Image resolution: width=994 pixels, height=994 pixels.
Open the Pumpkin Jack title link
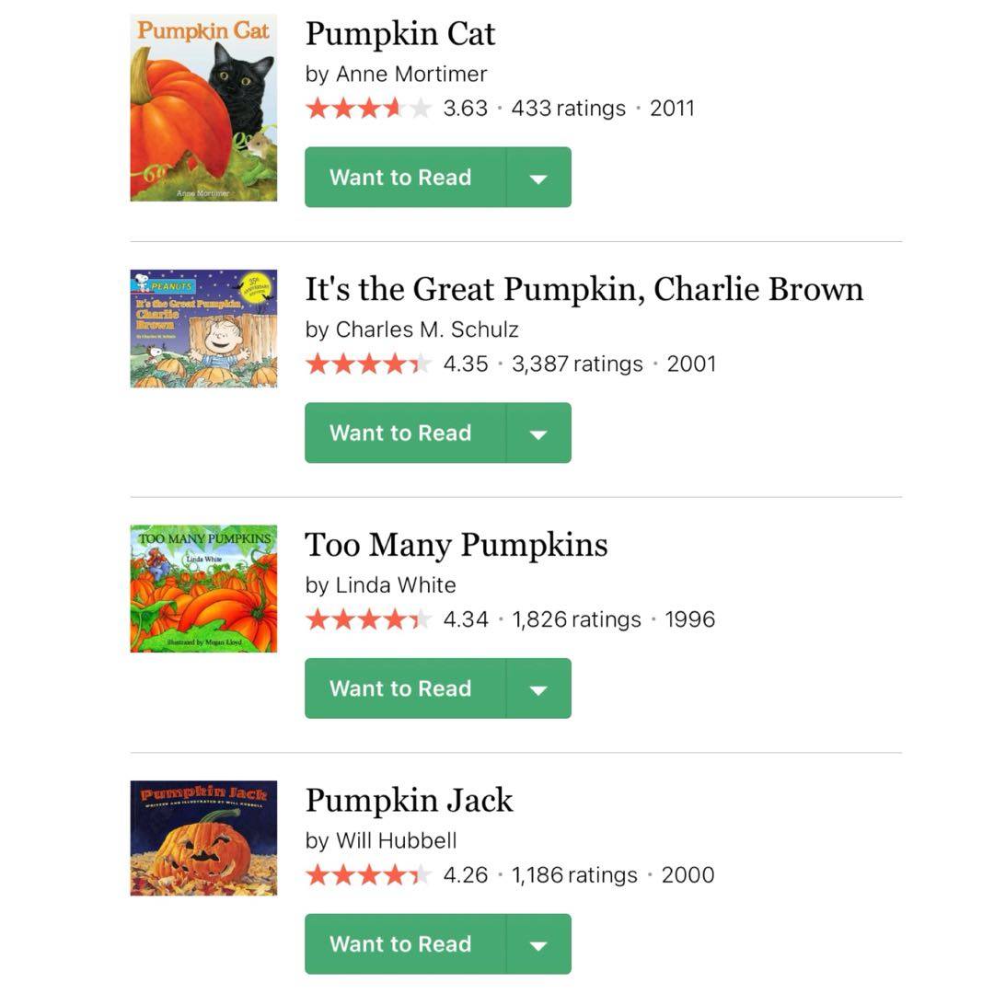pyautogui.click(x=409, y=800)
